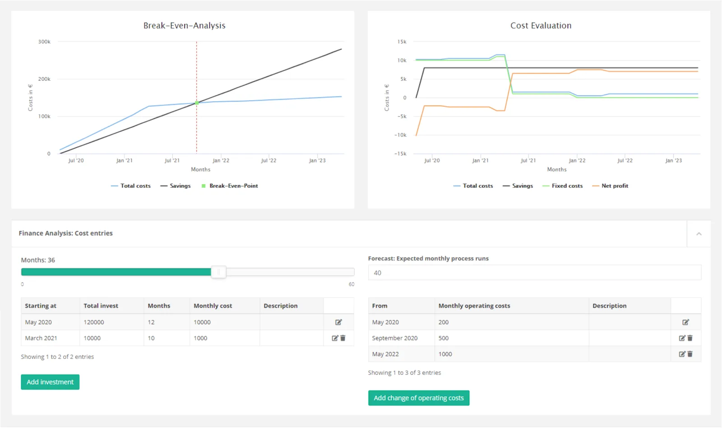Screen dimensions: 722x428
Task: Focus the expected monthly process runs field
Action: (535, 273)
